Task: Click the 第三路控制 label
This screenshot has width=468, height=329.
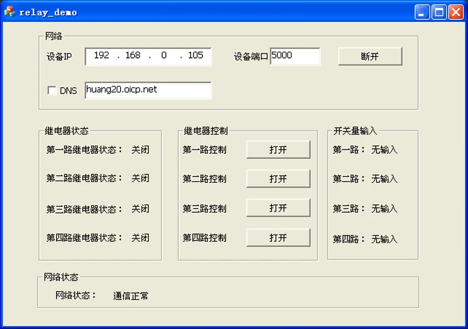Action: pyautogui.click(x=205, y=209)
